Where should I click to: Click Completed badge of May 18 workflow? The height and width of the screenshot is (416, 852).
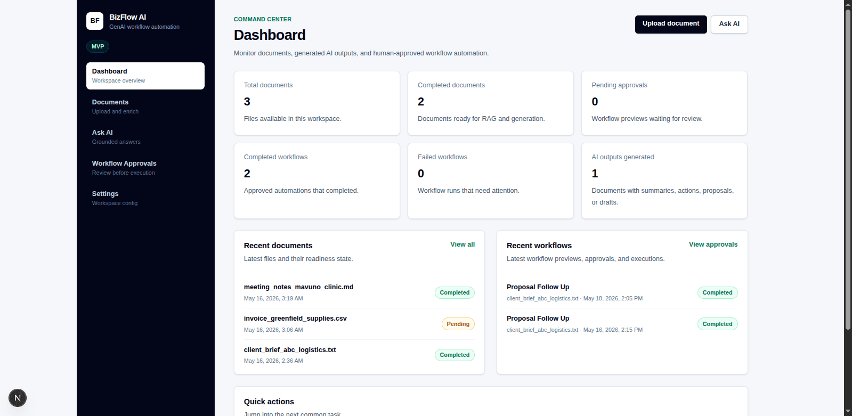coord(717,292)
